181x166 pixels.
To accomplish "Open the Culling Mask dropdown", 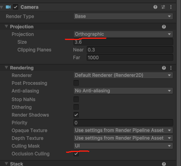I will coord(123,146).
